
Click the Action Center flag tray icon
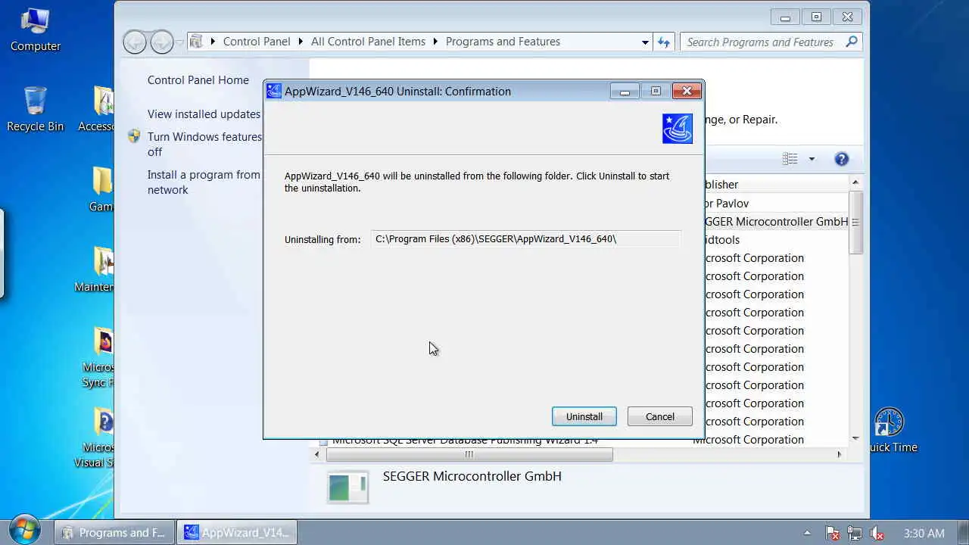(x=833, y=533)
